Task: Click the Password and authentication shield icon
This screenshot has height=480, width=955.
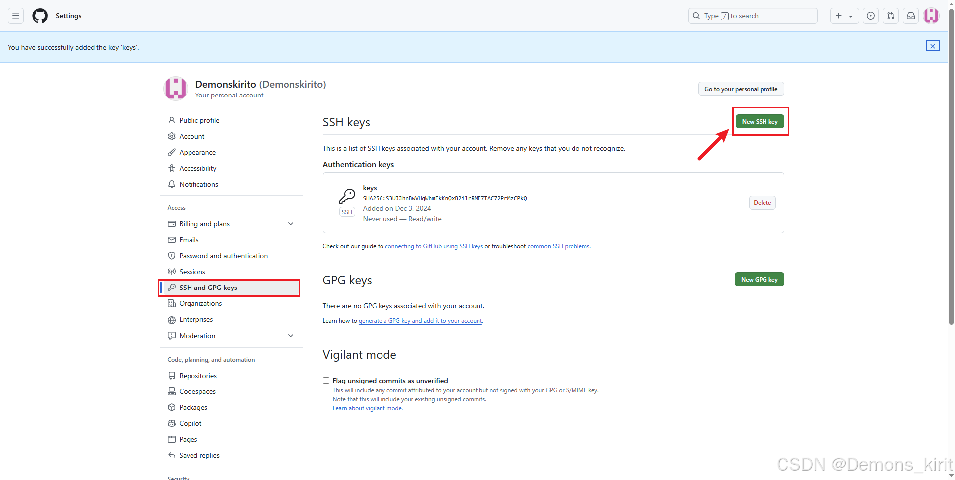Action: (172, 256)
